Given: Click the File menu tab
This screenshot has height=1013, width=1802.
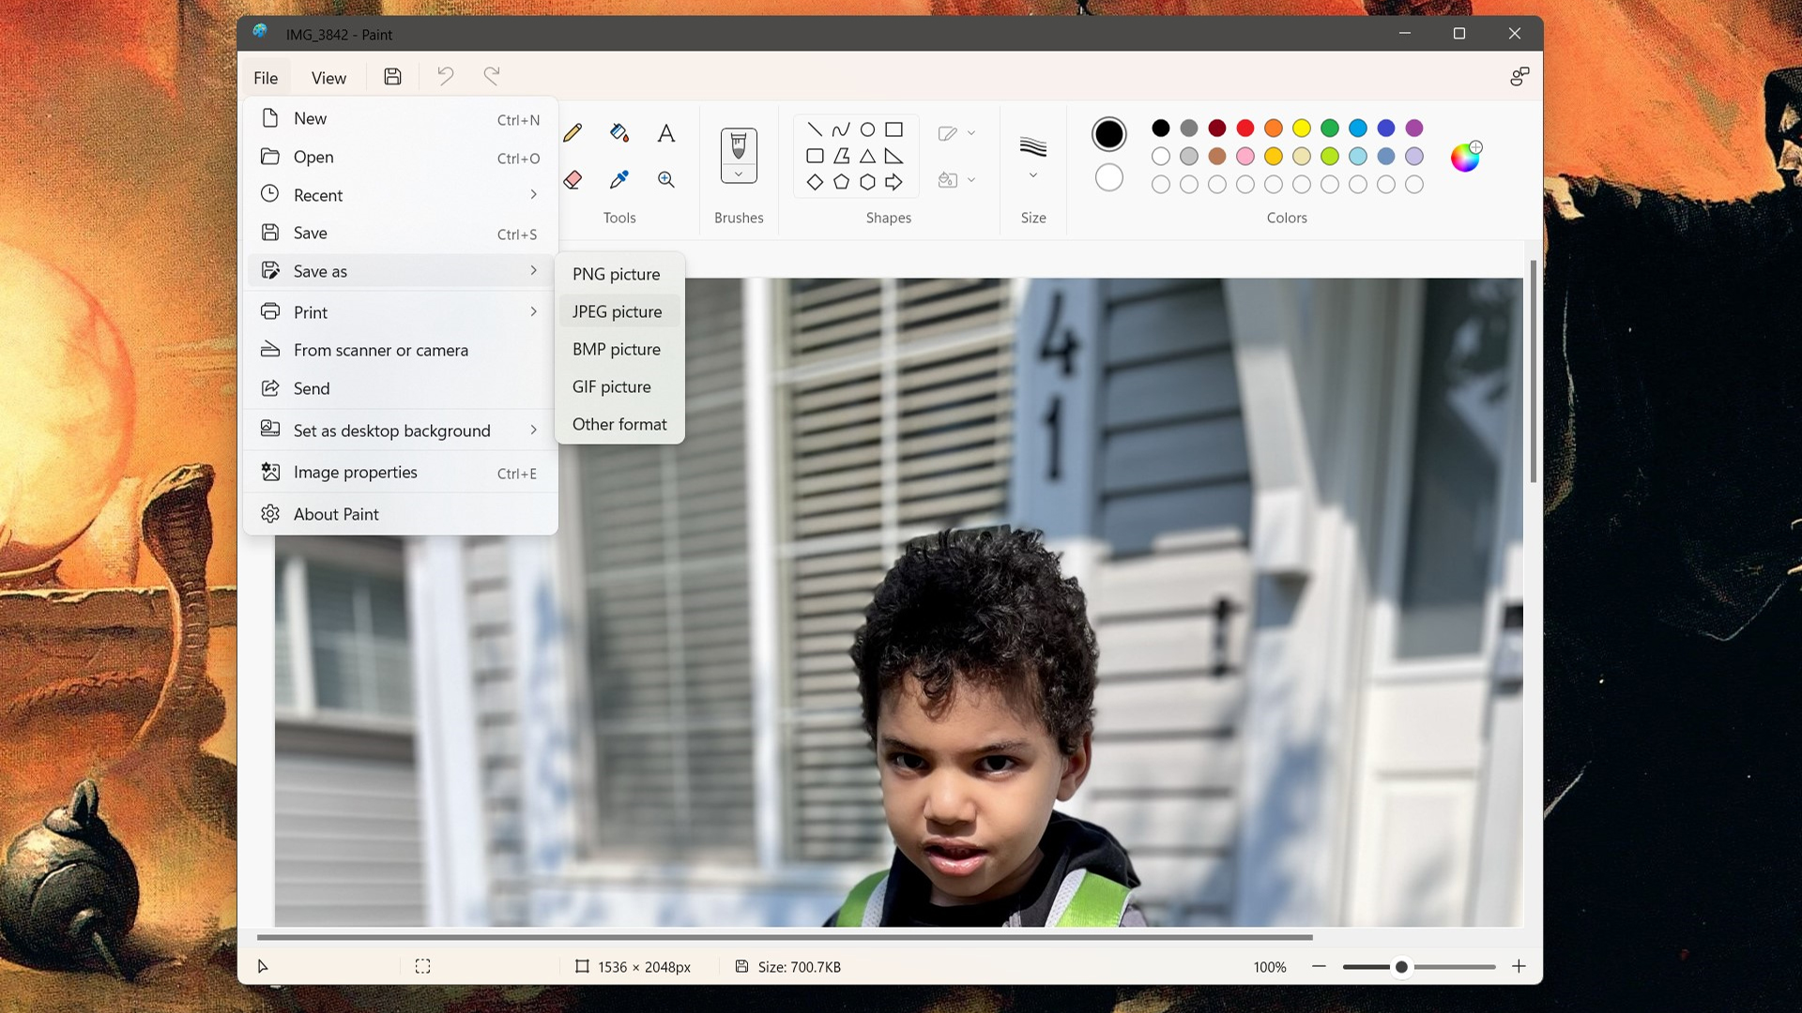Looking at the screenshot, I should tap(267, 77).
